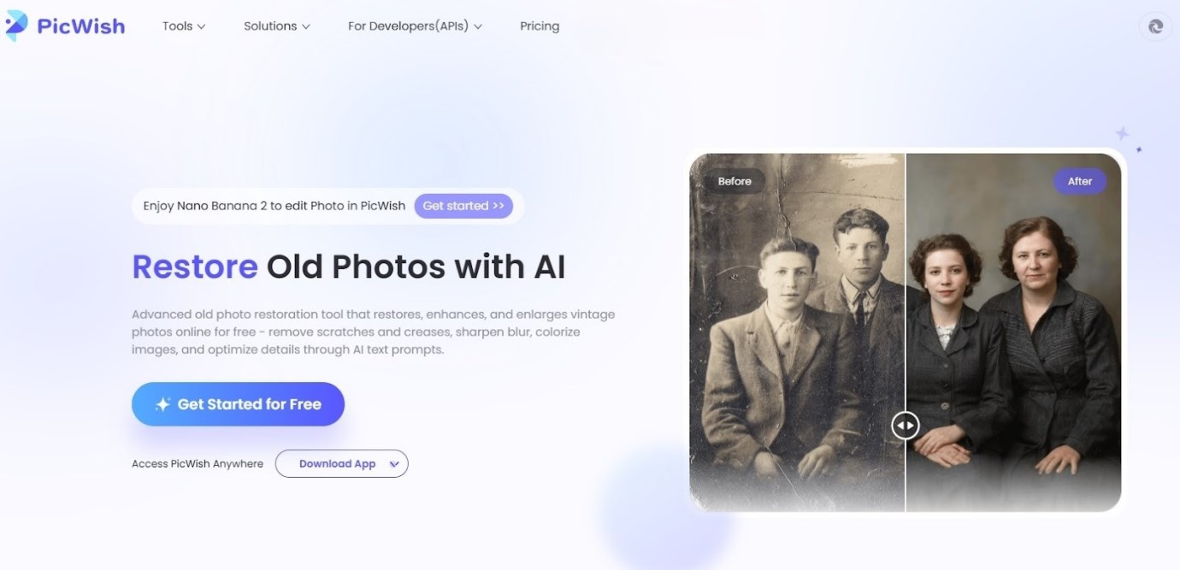Click the circular profile icon at top right
This screenshot has height=570, width=1180.
pyautogui.click(x=1155, y=26)
